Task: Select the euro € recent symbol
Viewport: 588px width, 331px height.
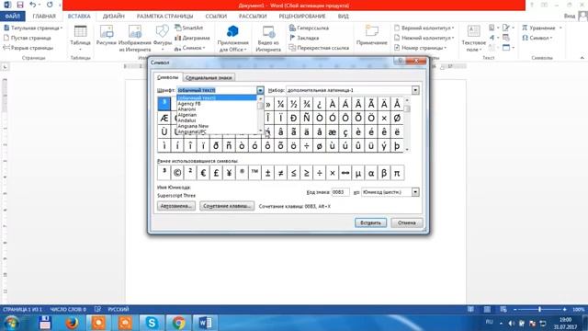Action: coord(203,173)
